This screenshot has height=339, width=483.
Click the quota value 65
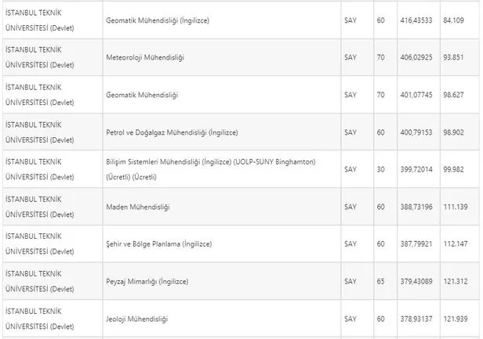pyautogui.click(x=381, y=280)
